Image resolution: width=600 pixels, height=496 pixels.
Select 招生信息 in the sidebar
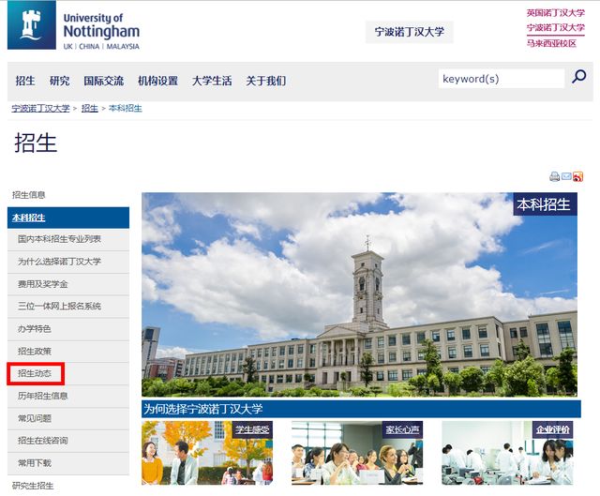point(29,195)
